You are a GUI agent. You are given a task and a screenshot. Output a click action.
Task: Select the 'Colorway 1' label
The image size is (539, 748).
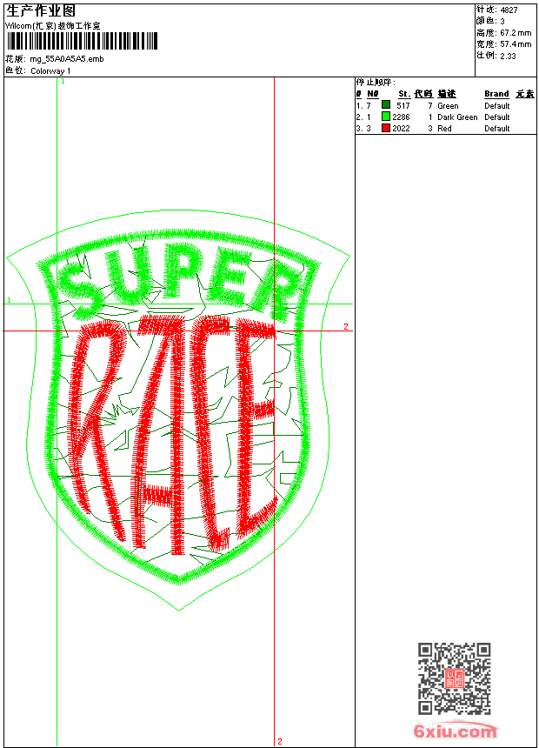point(51,70)
